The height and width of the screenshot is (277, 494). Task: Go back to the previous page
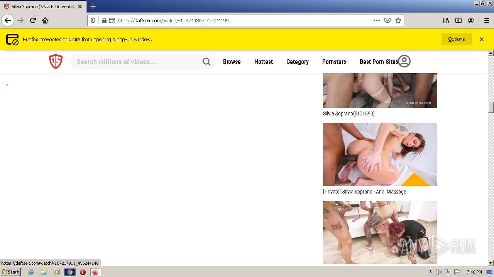click(x=8, y=20)
